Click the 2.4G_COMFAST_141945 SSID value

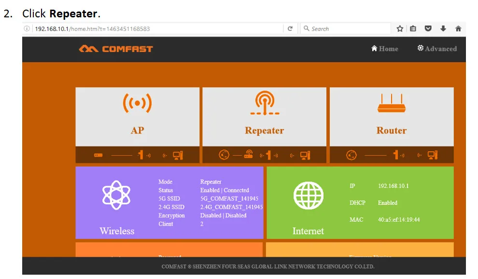tap(231, 207)
